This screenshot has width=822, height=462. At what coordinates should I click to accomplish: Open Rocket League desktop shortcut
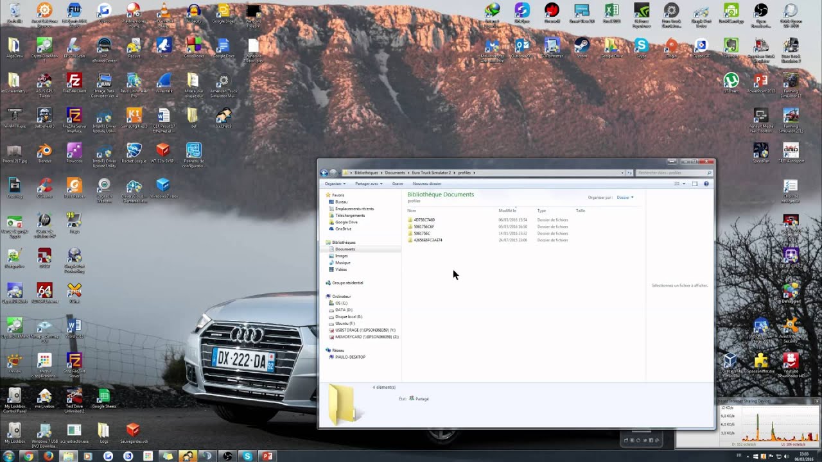point(134,153)
